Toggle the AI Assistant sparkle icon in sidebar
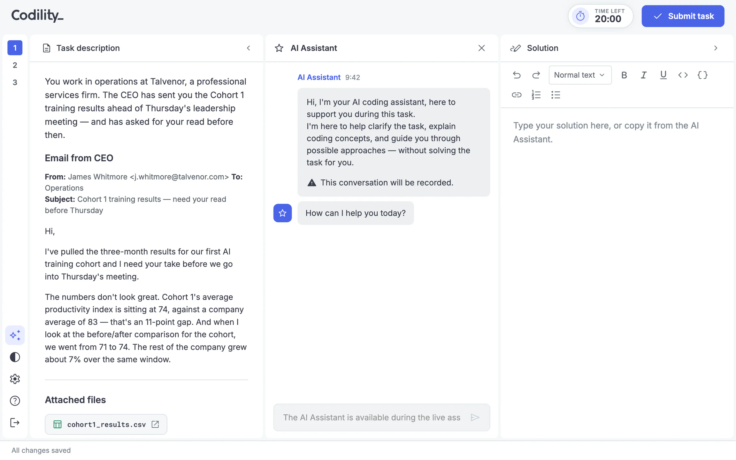Image resolution: width=736 pixels, height=460 pixels. pyautogui.click(x=15, y=335)
